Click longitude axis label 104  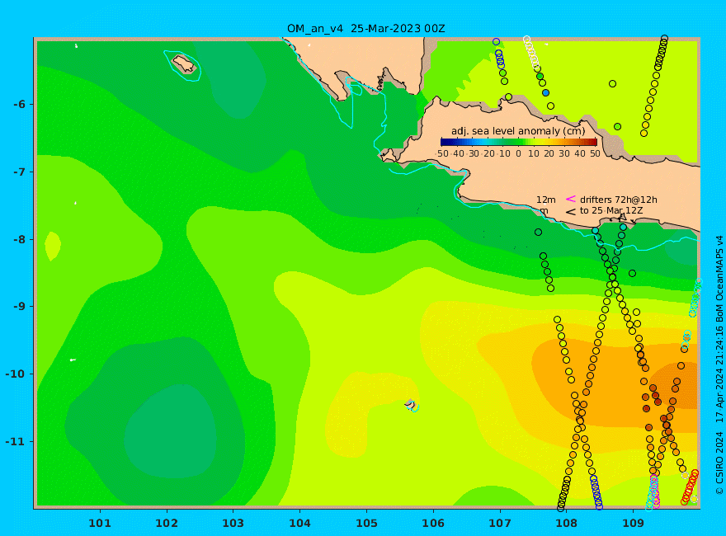pyautogui.click(x=300, y=524)
